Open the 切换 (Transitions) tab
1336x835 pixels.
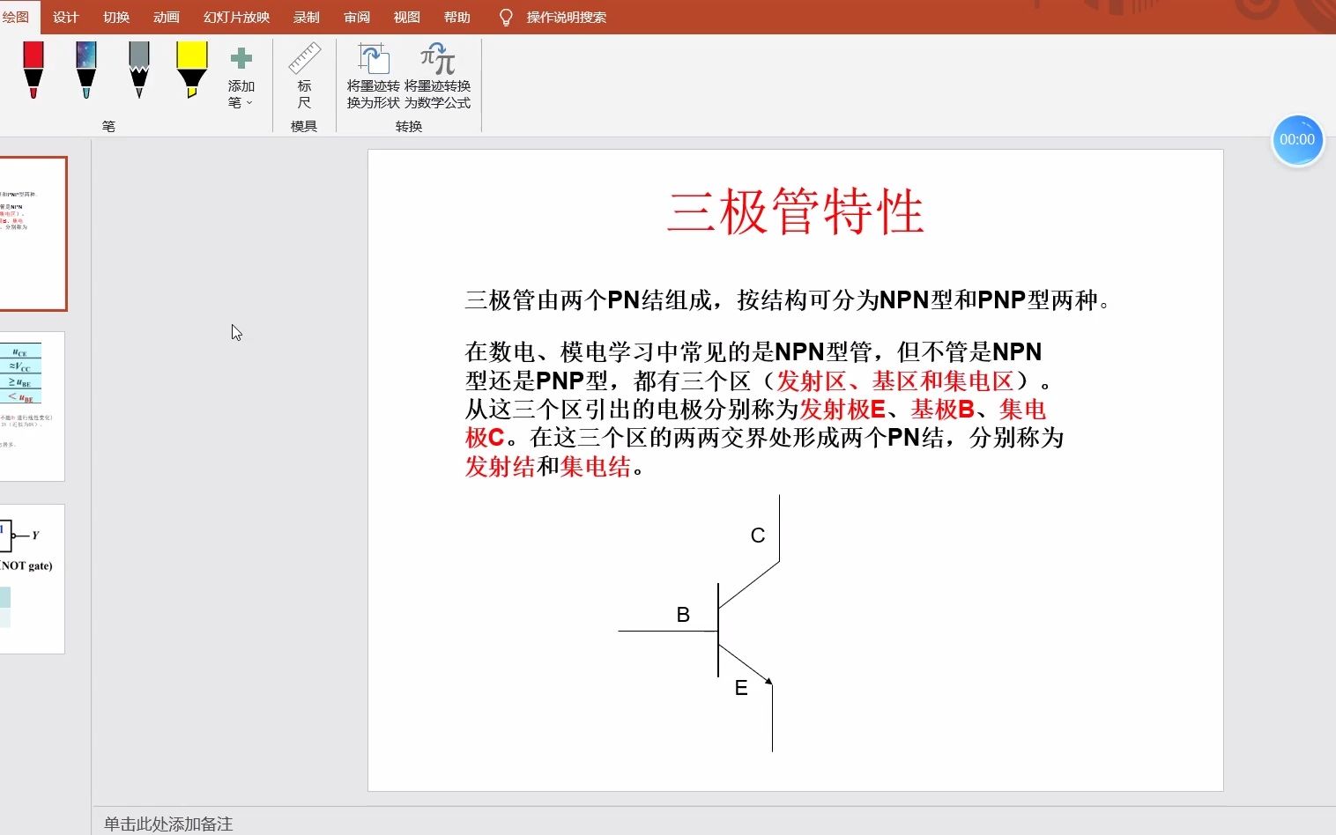[x=115, y=17]
